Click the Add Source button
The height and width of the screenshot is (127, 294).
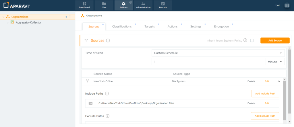(275, 40)
